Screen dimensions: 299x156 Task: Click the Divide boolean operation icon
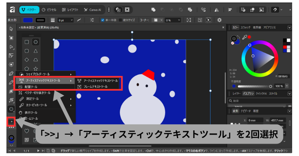coord(190,10)
